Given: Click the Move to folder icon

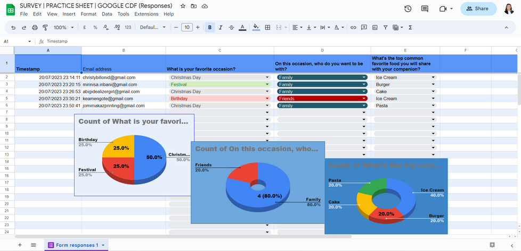Looking at the screenshot, I should pos(194,6).
